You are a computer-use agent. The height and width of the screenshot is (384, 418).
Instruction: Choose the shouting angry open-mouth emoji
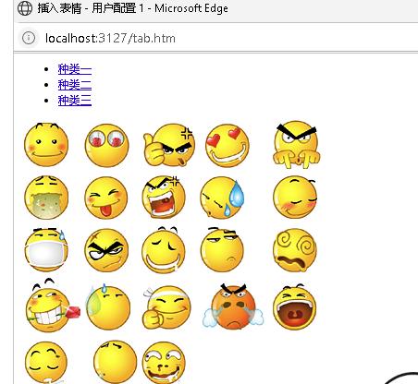(164, 198)
